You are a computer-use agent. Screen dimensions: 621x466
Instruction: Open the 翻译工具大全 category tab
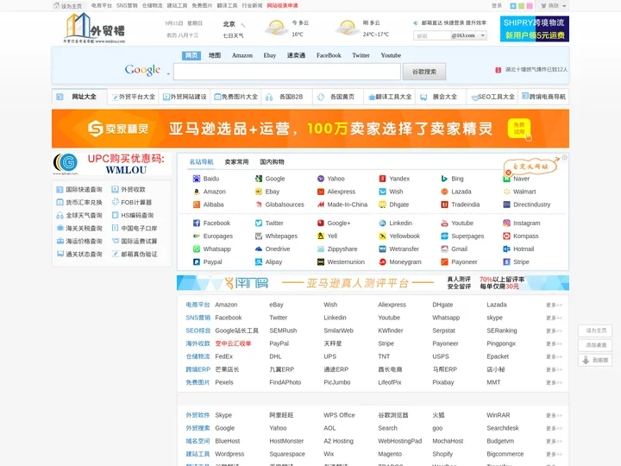pos(390,97)
